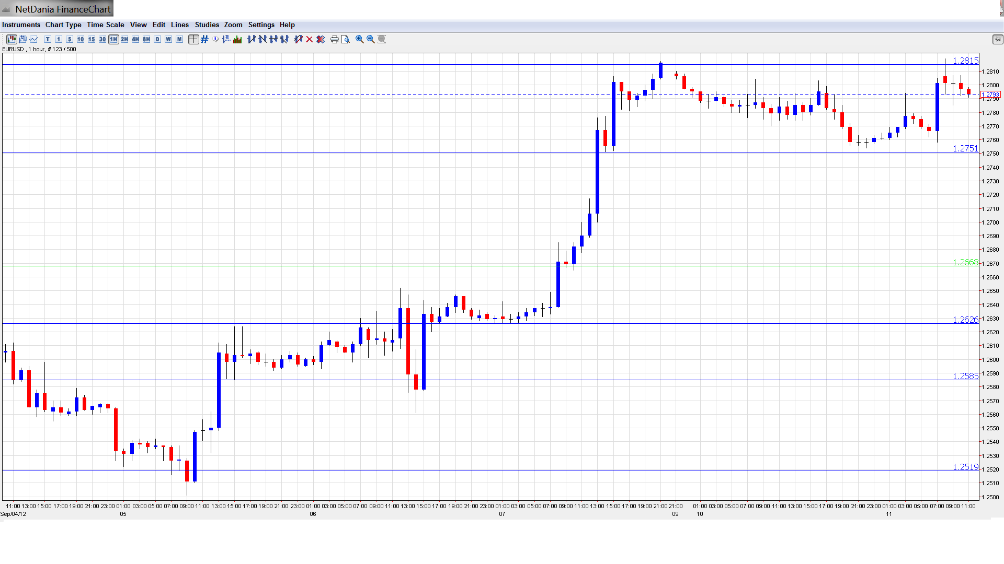Open the Studies menu
Viewport: 1004px width, 564px height.
click(x=207, y=25)
